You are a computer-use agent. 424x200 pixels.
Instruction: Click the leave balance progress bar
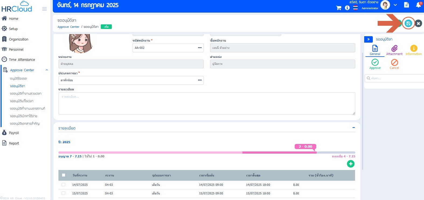click(x=206, y=153)
